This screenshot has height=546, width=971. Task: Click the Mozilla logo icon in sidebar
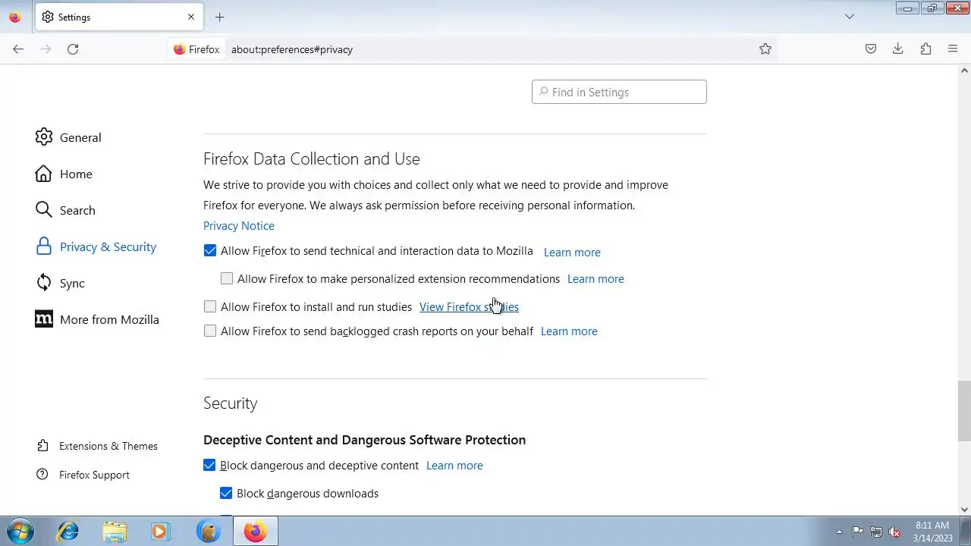pos(44,319)
